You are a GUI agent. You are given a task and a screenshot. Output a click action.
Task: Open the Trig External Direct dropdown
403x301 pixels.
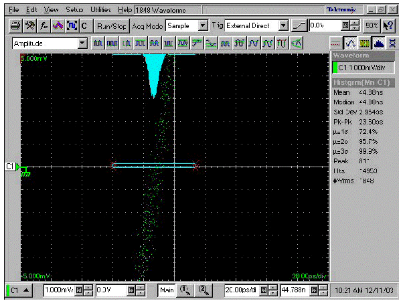(x=283, y=25)
